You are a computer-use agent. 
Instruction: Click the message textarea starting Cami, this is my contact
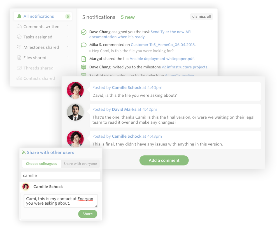click(61, 201)
